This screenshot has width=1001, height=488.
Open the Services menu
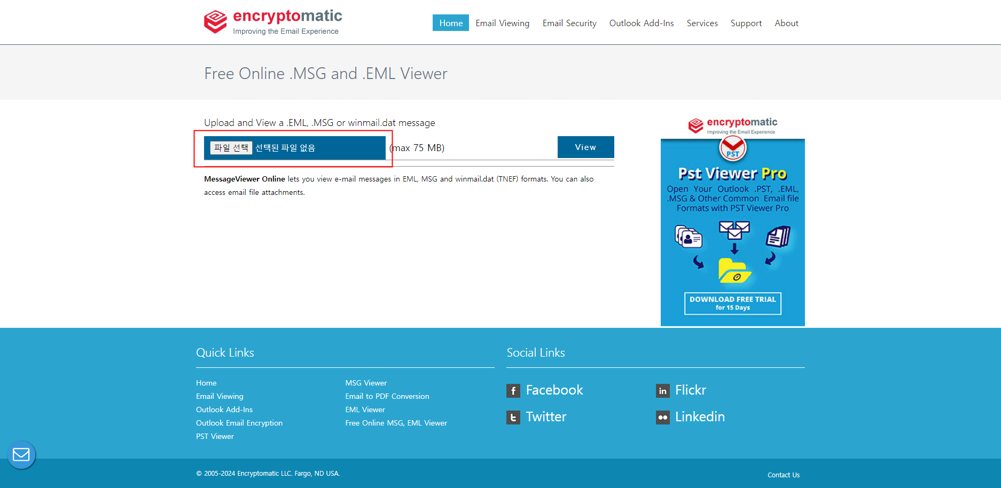tap(702, 23)
